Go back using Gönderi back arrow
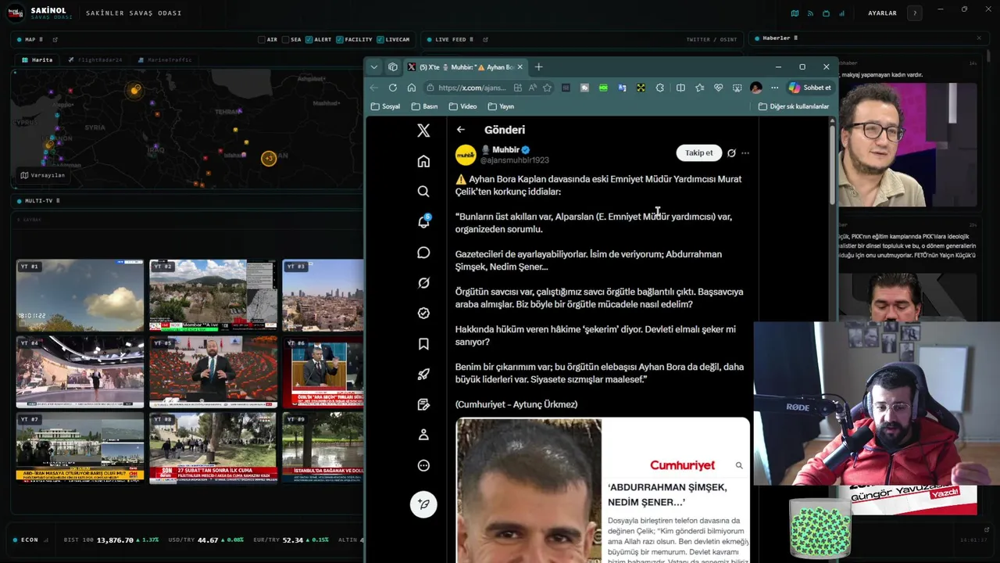This screenshot has height=563, width=1000. (x=461, y=130)
